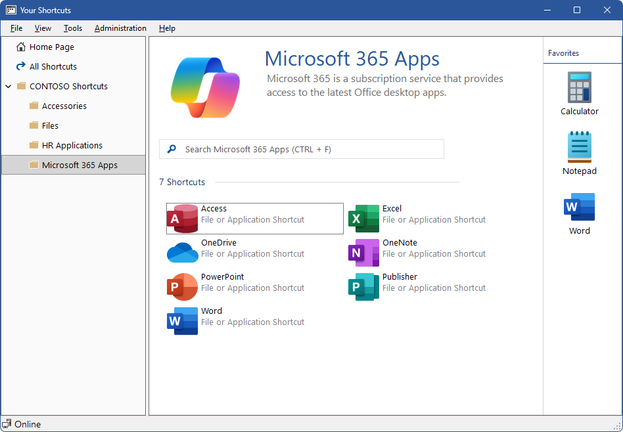623x432 pixels.
Task: Launch Excel from the shortcuts list
Action: coord(364,219)
